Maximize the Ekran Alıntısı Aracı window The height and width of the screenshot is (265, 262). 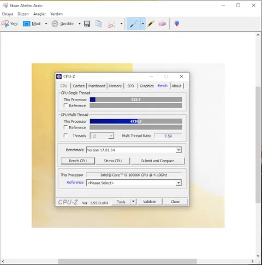click(238, 5)
